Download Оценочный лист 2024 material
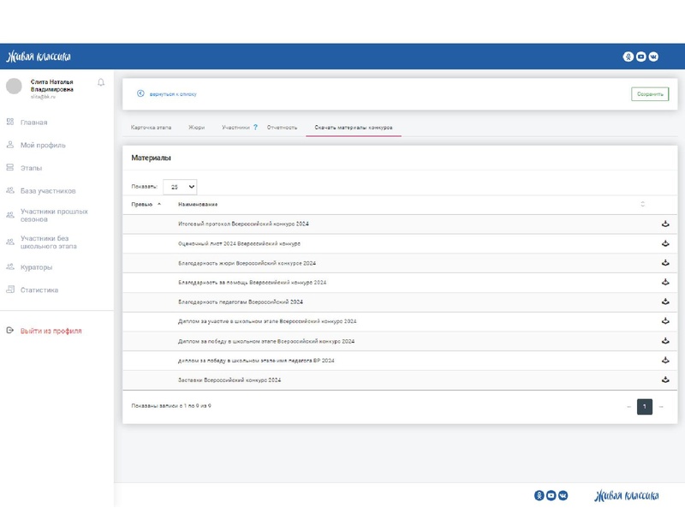Viewport: 685px width, 514px height. (x=665, y=243)
